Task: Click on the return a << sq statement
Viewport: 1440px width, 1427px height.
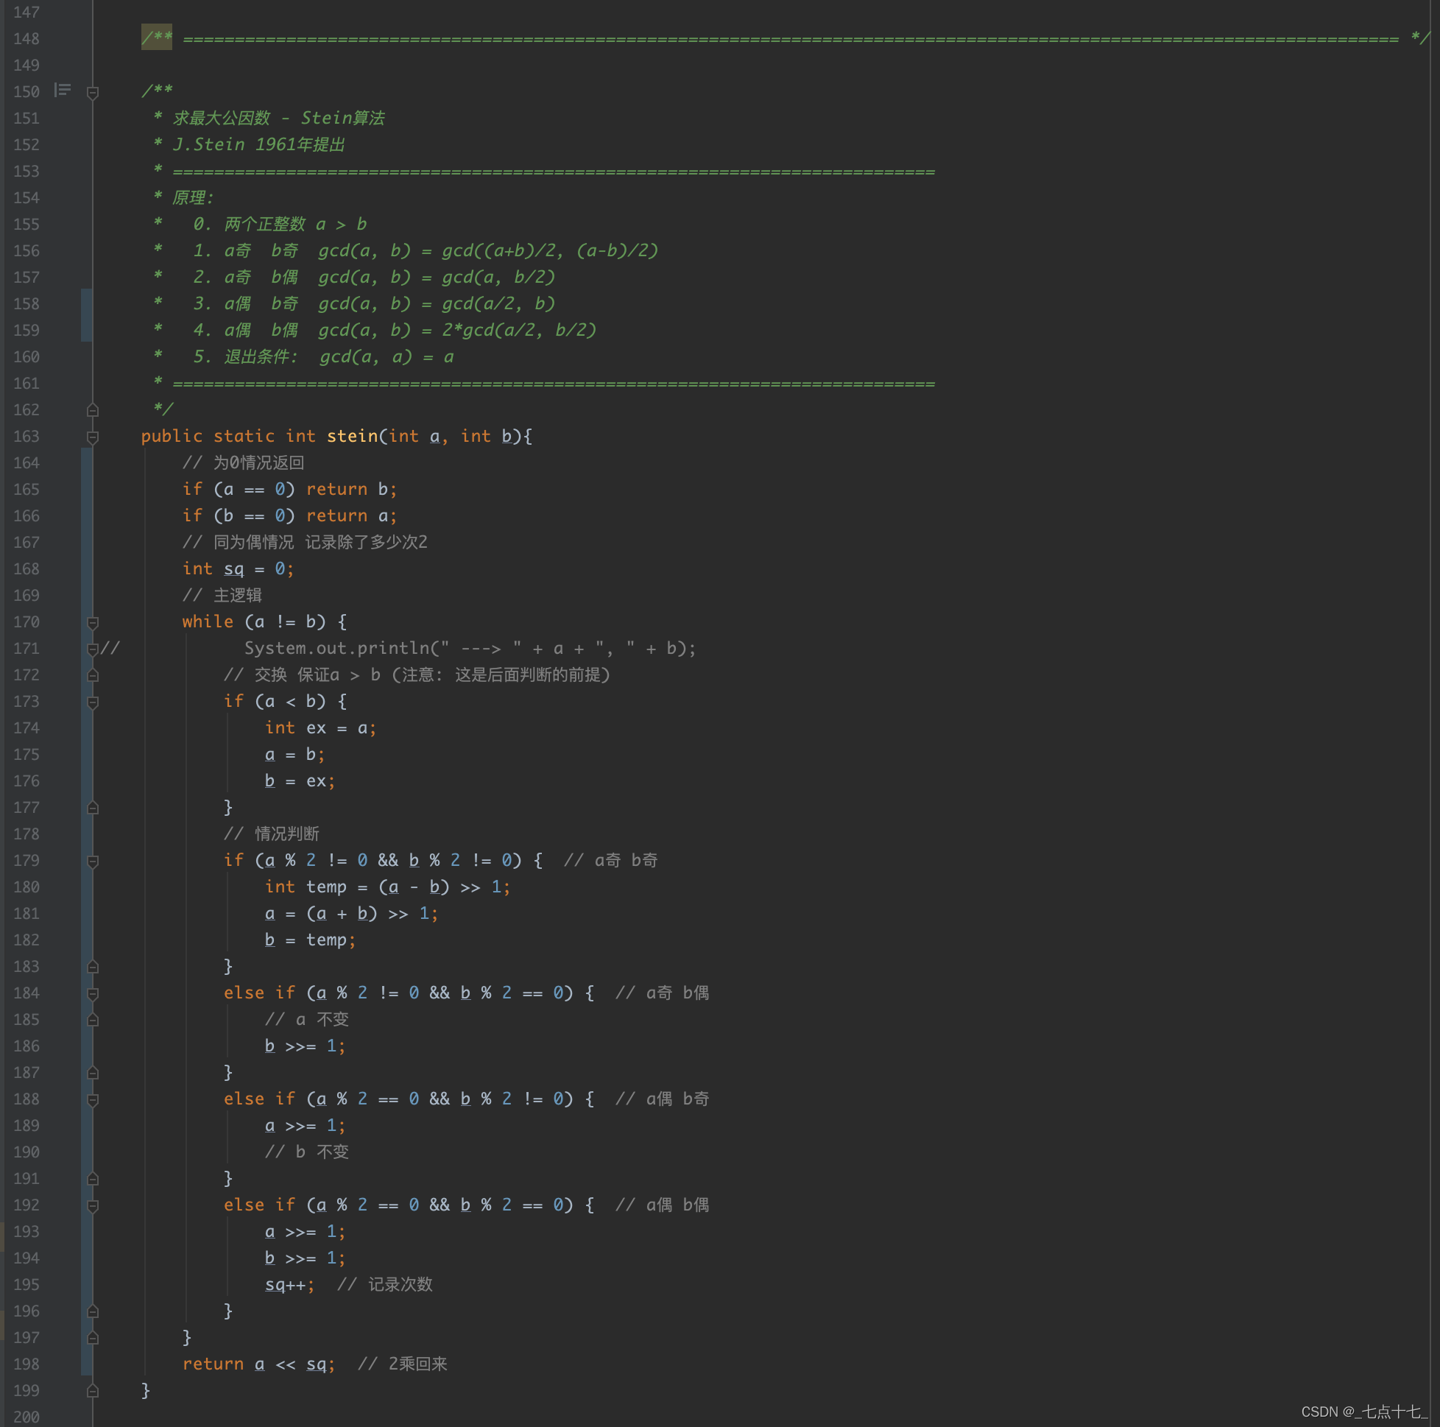Action: (258, 1364)
